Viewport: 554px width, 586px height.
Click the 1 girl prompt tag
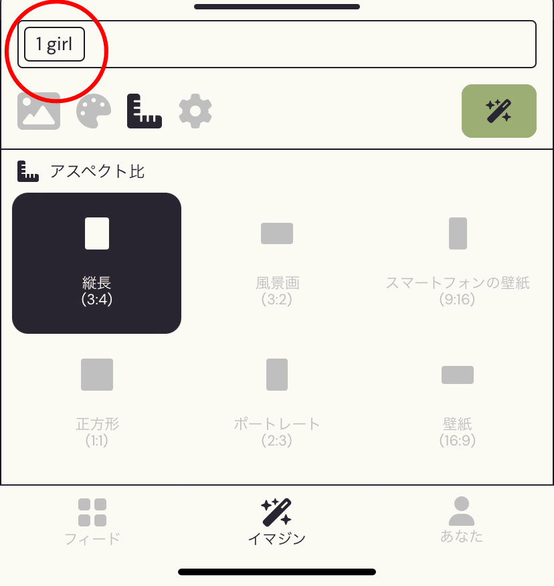55,44
